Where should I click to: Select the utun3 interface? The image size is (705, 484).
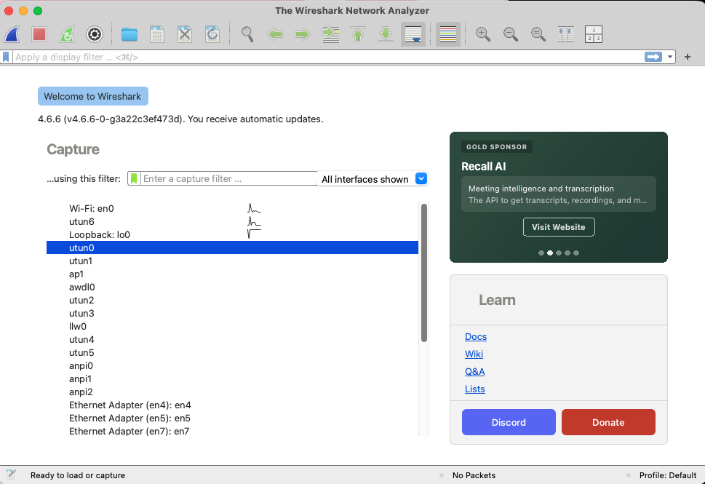pos(232,313)
